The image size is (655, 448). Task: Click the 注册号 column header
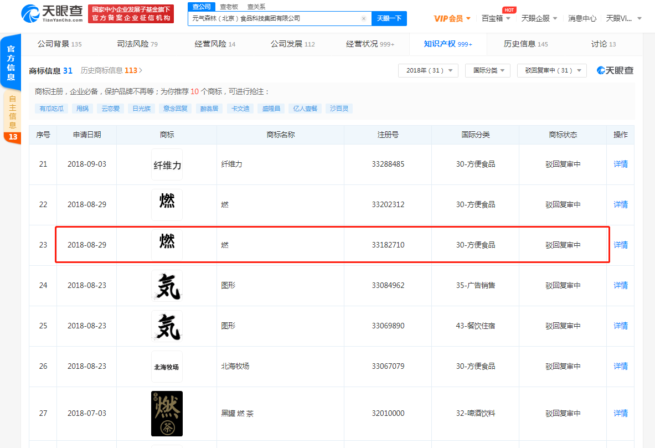pos(388,135)
